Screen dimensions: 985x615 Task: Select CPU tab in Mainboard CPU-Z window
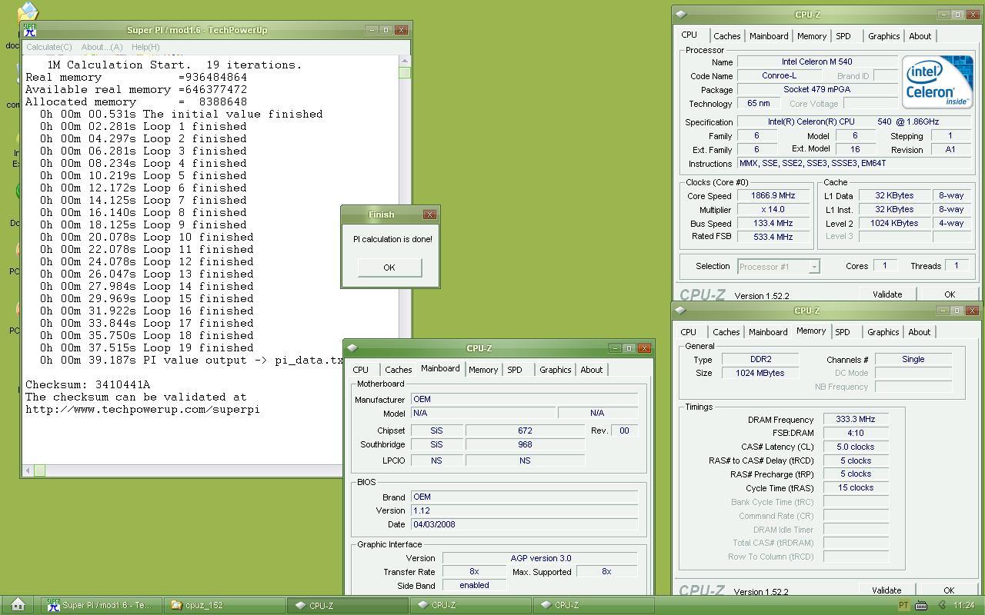(360, 370)
